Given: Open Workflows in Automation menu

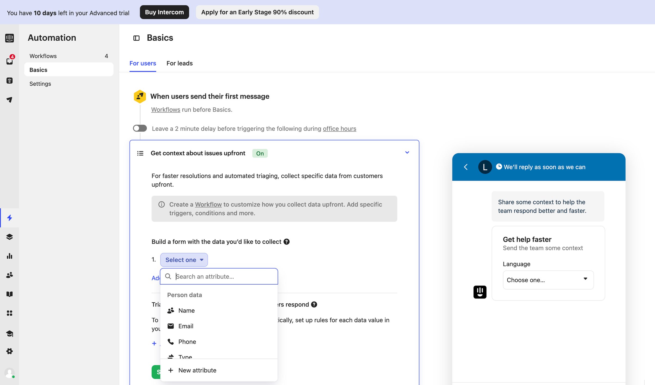Looking at the screenshot, I should (69, 56).
